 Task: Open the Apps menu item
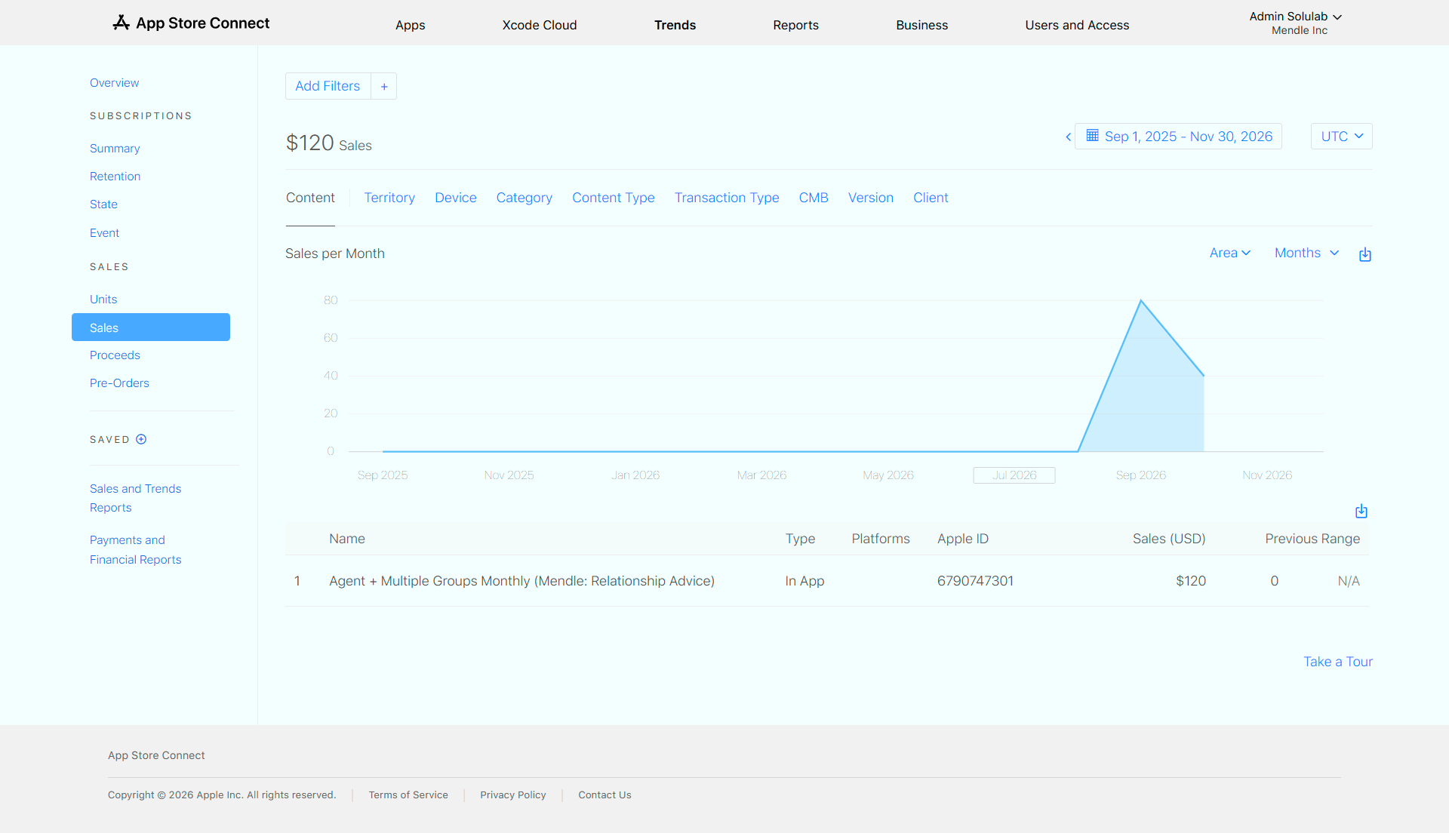(411, 25)
